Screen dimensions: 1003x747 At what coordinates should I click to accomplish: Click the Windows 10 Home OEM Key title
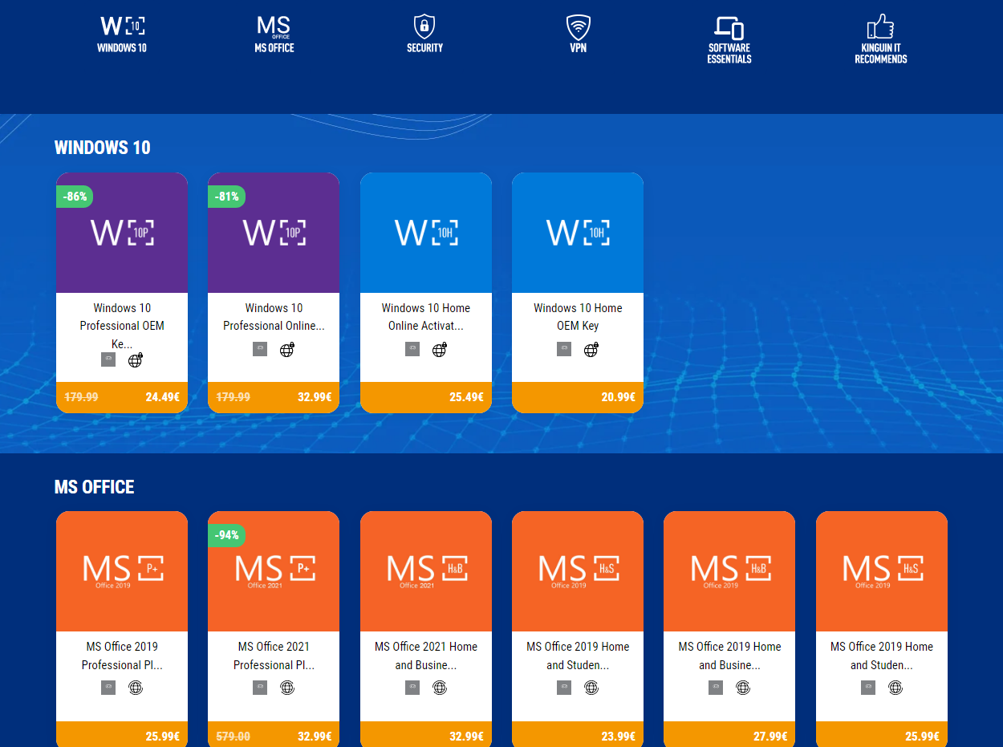[578, 317]
